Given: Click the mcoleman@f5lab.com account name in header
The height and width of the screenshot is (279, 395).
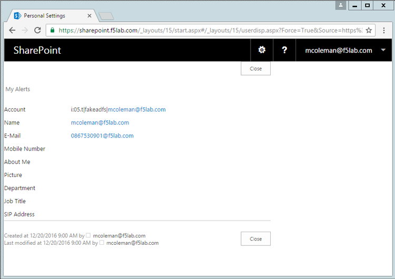Looking at the screenshot, I should pyautogui.click(x=339, y=51).
